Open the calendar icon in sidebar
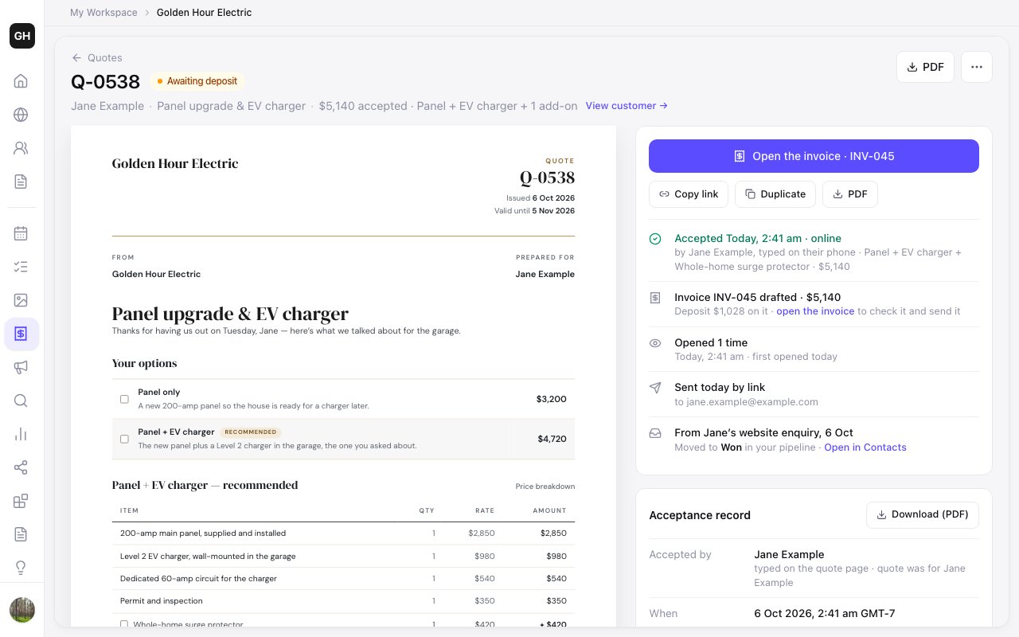Viewport: 1019px width, 637px height. 21,233
